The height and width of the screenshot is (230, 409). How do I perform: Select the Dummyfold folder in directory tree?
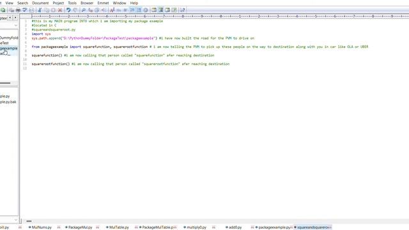point(9,38)
